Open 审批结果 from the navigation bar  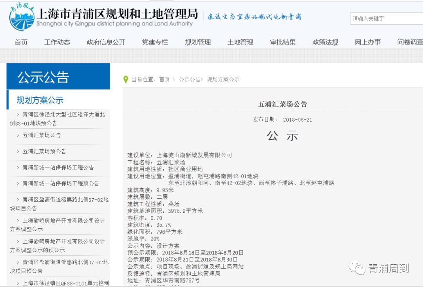283,42
